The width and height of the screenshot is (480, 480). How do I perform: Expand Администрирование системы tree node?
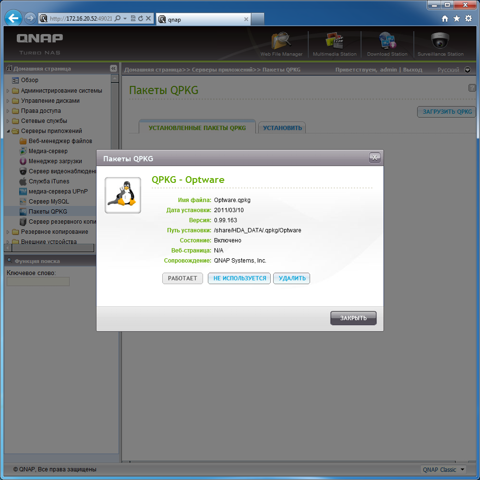[8, 91]
